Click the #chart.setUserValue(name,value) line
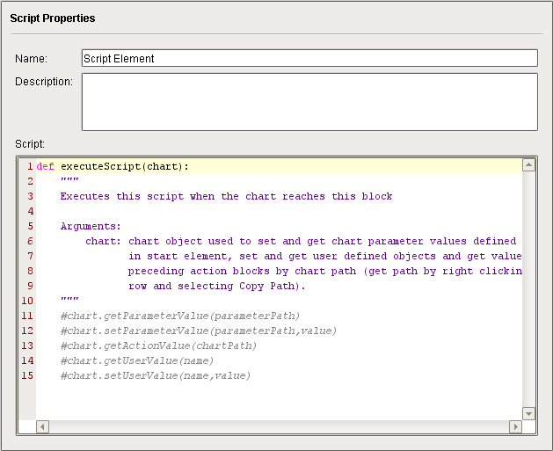Image resolution: width=553 pixels, height=451 pixels. click(156, 375)
